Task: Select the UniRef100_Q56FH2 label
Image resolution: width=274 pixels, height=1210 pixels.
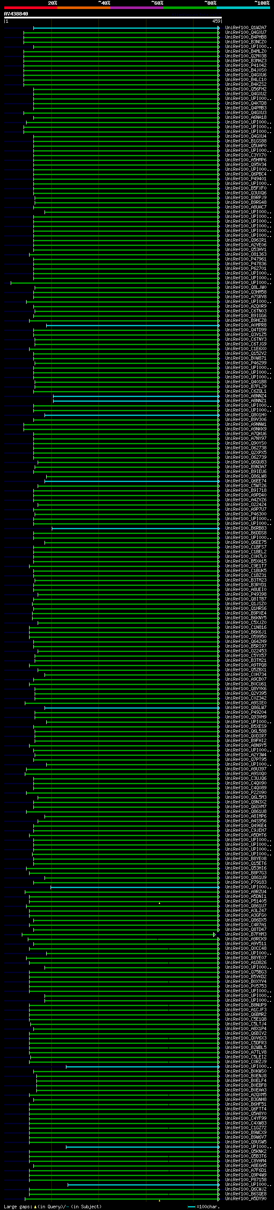Action: [x=245, y=89]
